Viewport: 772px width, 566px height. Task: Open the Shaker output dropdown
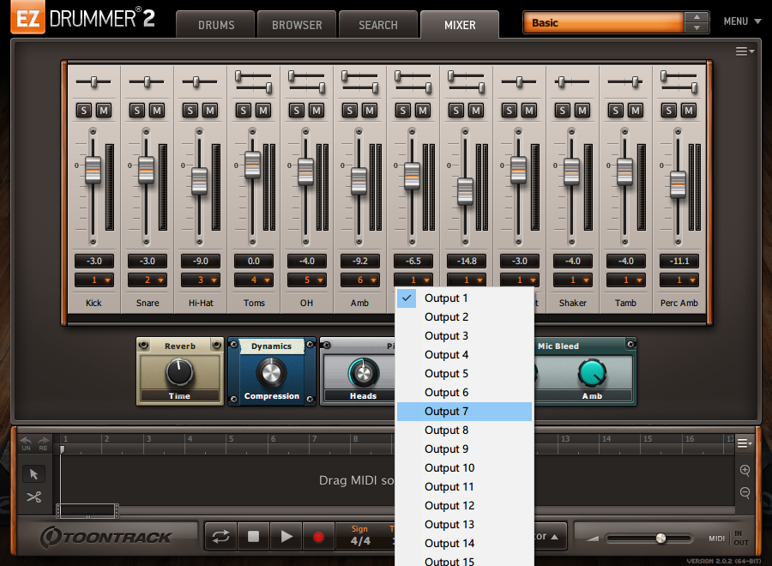pyautogui.click(x=573, y=280)
